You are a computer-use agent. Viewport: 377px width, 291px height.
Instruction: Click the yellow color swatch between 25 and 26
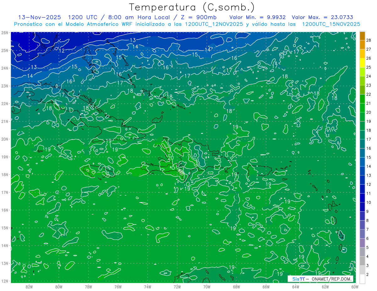click(x=362, y=62)
